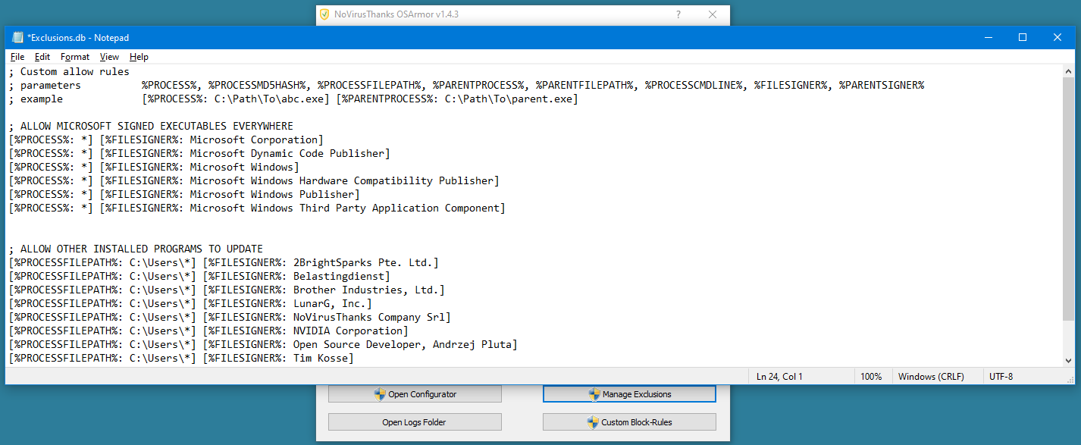Click the 'Microsoft Windows]' signer line
Image resolution: width=1081 pixels, height=445 pixels.
(154, 167)
